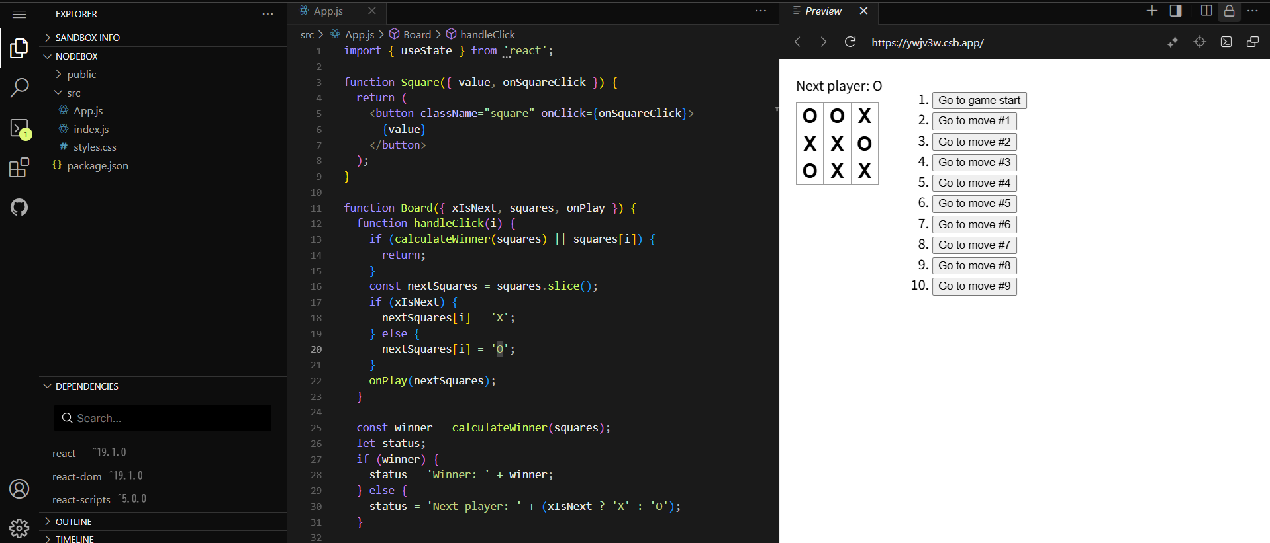The image size is (1270, 543).
Task: Click the handleClick breadcrumb
Action: click(487, 34)
